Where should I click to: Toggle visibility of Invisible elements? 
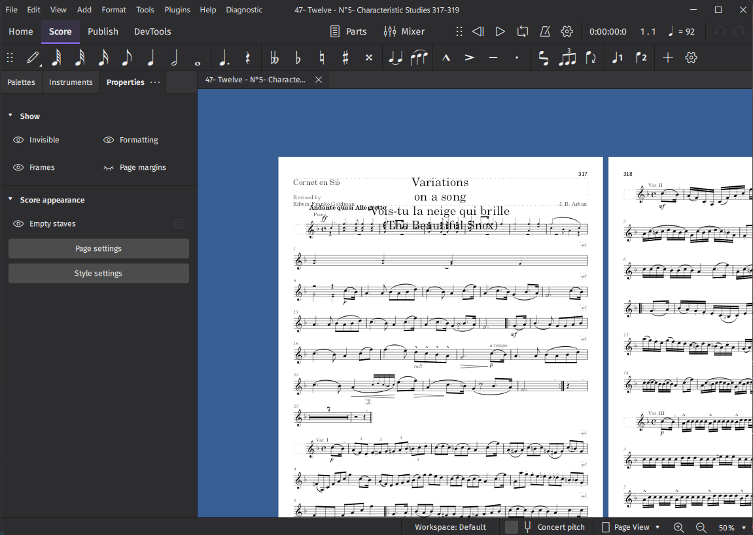[x=18, y=140]
